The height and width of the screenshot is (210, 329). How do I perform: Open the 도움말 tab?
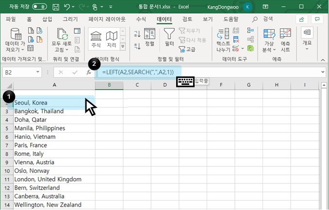click(x=231, y=19)
